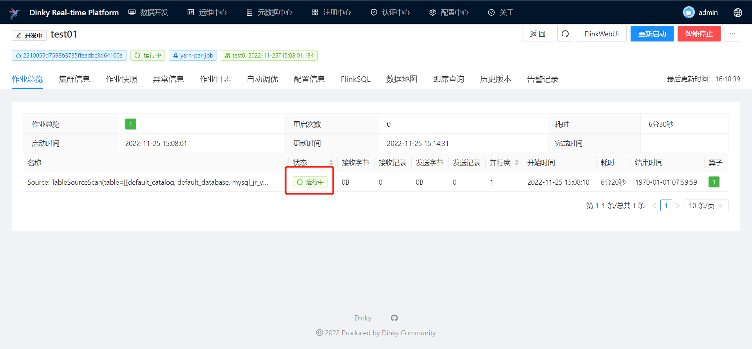752x349 pixels.
Task: Click the 返回 button
Action: [538, 34]
